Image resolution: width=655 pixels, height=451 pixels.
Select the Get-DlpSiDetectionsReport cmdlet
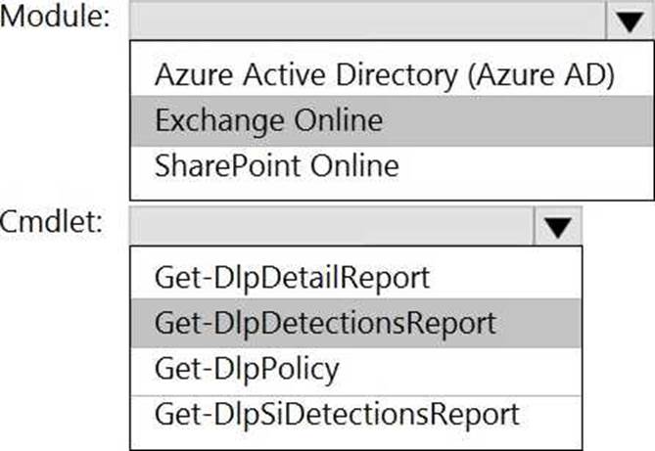[337, 414]
